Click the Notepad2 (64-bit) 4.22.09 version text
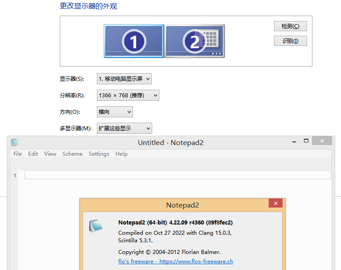The height and width of the screenshot is (270, 341). pyautogui.click(x=175, y=223)
